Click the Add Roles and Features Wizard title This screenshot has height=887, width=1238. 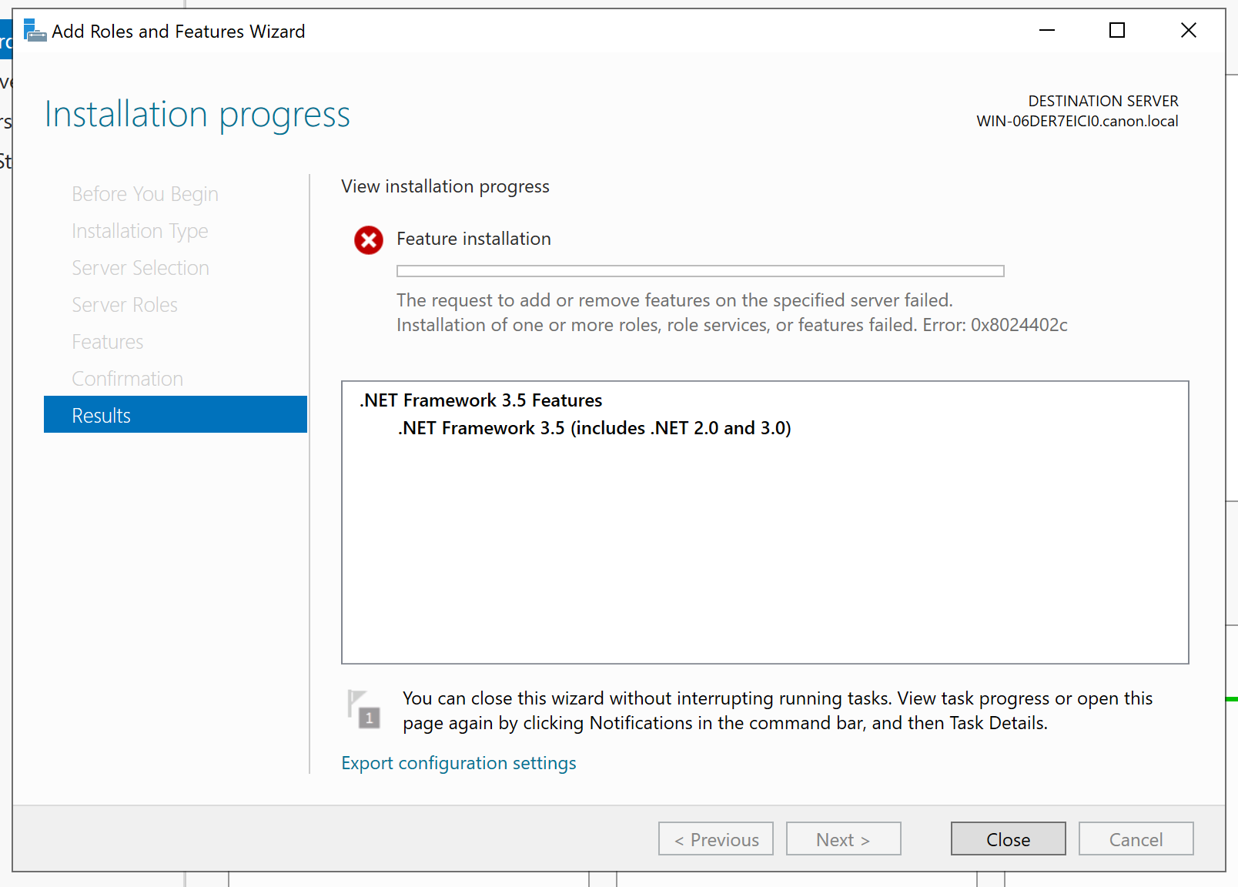(x=179, y=31)
